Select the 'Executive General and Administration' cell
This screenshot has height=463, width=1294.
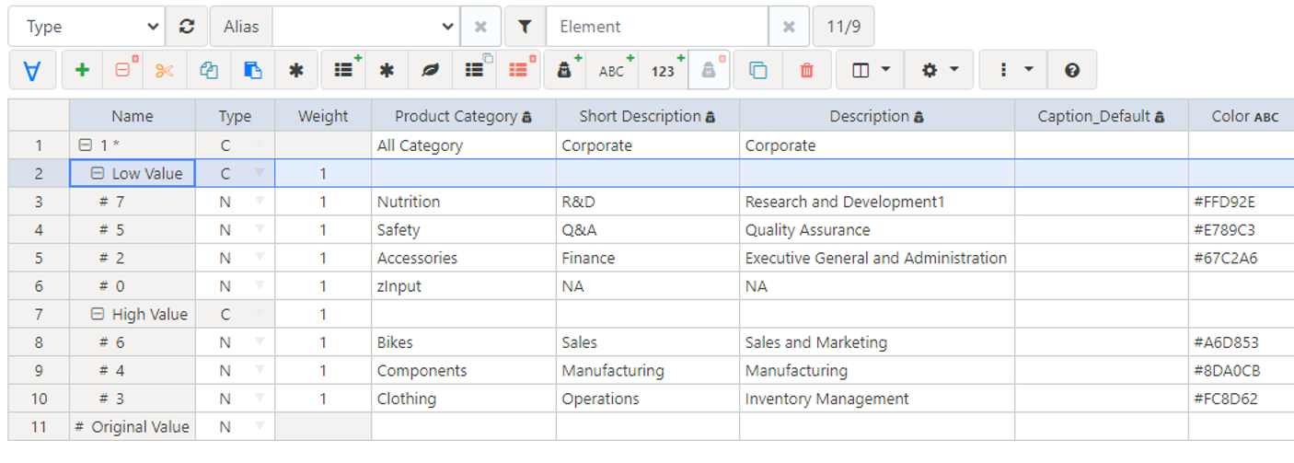click(877, 258)
